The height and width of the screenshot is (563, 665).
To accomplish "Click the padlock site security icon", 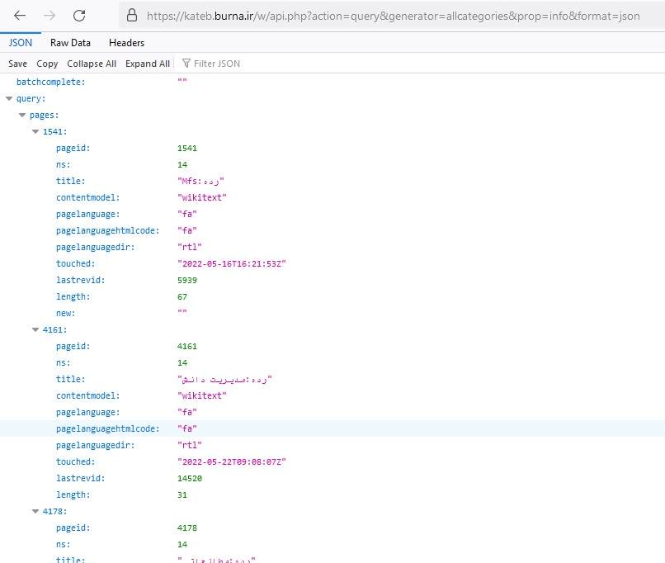I will 130,16.
